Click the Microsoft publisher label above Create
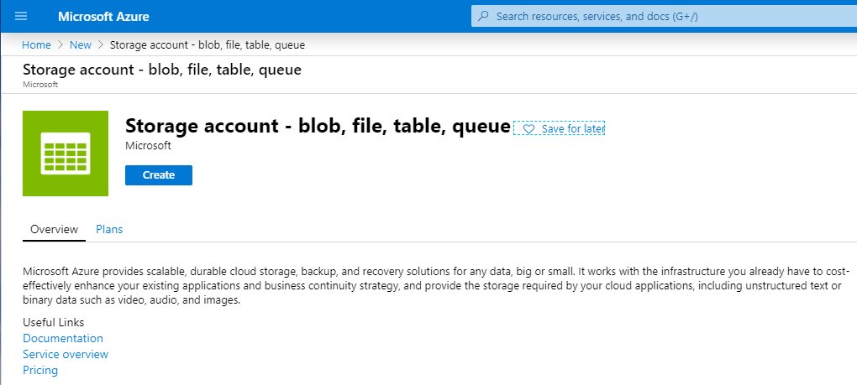Viewport: 857px width, 385px height. (x=148, y=146)
